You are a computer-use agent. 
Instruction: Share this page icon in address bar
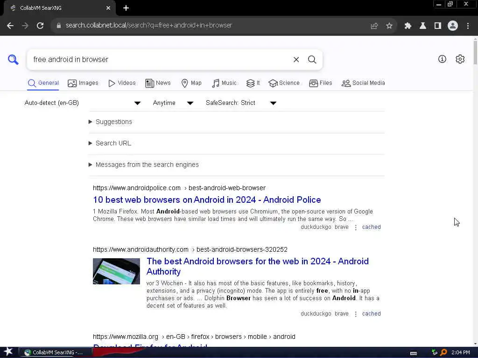point(374,26)
